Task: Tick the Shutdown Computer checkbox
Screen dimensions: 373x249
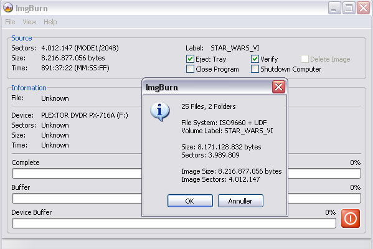Action: point(255,69)
